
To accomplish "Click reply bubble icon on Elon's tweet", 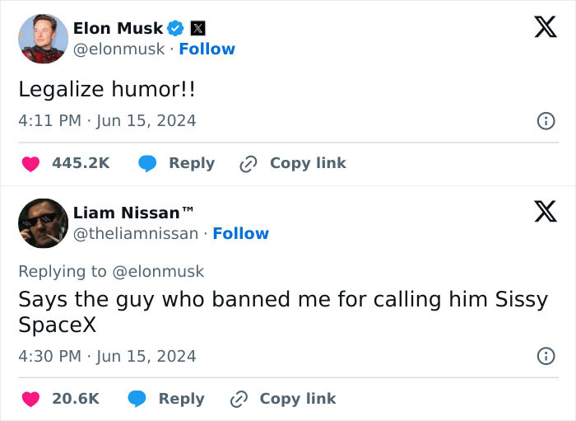I will pos(147,164).
